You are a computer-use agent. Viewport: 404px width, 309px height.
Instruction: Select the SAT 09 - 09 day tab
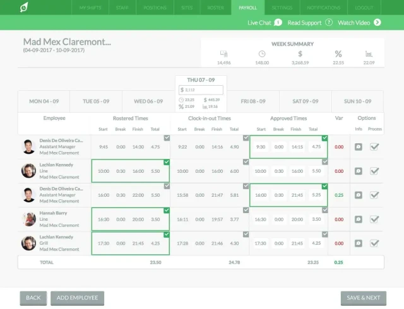pos(306,101)
